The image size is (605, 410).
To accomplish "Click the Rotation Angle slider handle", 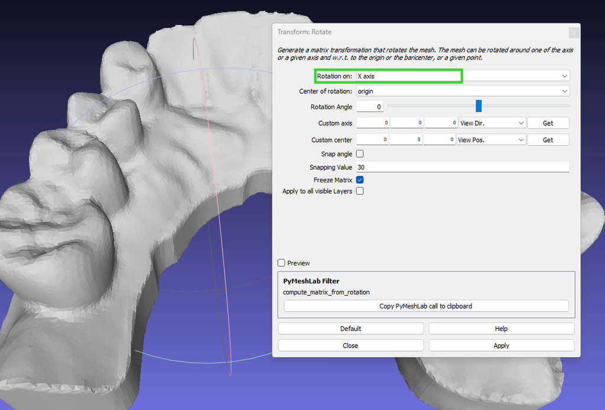I will tap(479, 106).
